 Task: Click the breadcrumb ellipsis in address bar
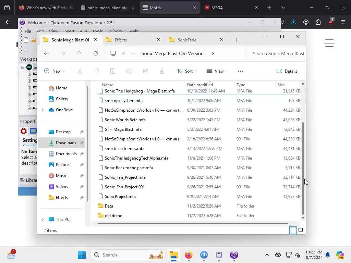point(133,53)
